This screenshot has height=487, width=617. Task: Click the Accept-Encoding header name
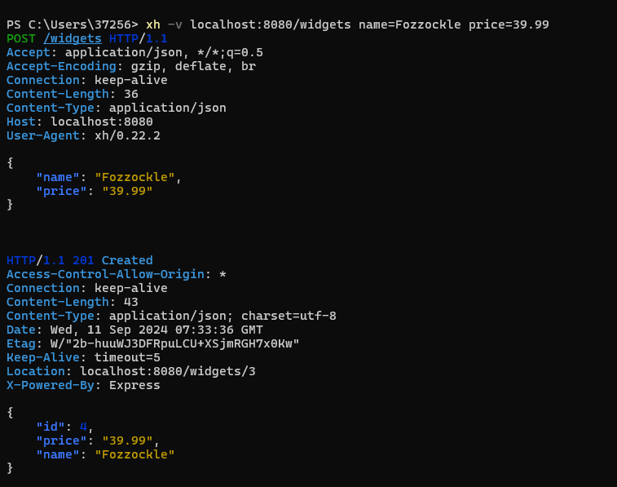(x=61, y=66)
